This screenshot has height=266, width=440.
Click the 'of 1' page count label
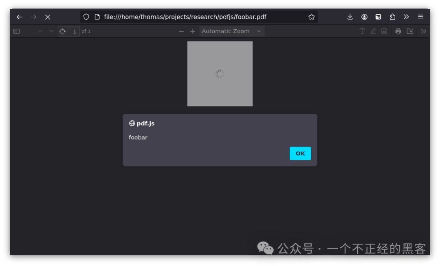click(86, 31)
